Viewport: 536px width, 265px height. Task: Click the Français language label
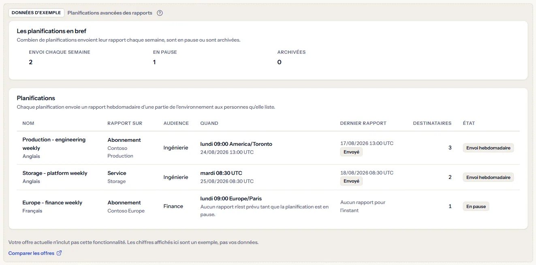coord(32,211)
